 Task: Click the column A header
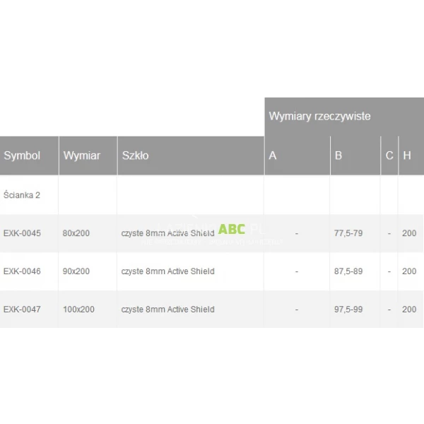tap(273, 155)
